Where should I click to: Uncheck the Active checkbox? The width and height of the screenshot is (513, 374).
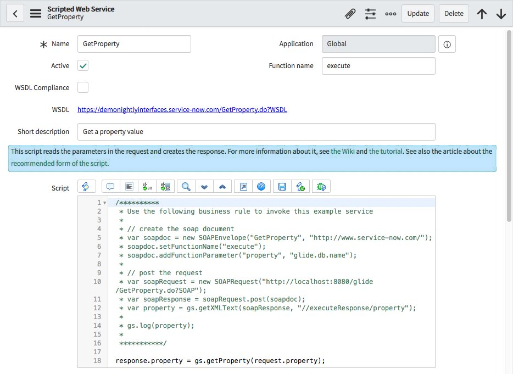pyautogui.click(x=83, y=66)
